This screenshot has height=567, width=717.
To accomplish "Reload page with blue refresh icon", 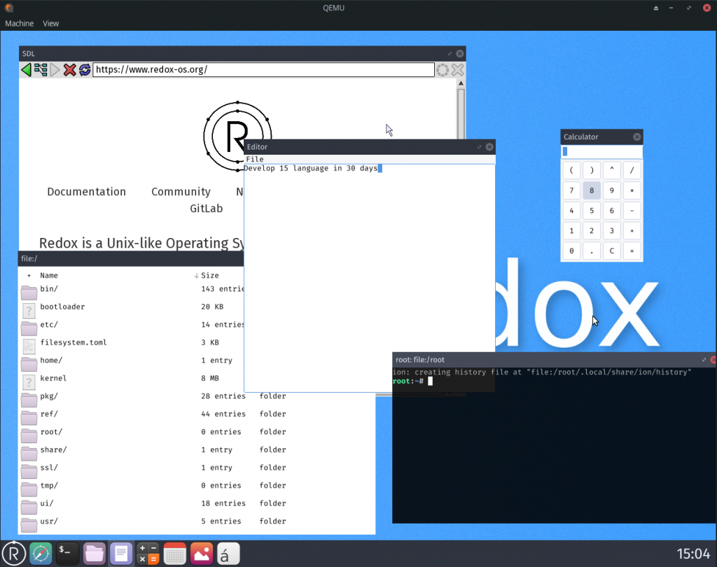I will (x=85, y=70).
